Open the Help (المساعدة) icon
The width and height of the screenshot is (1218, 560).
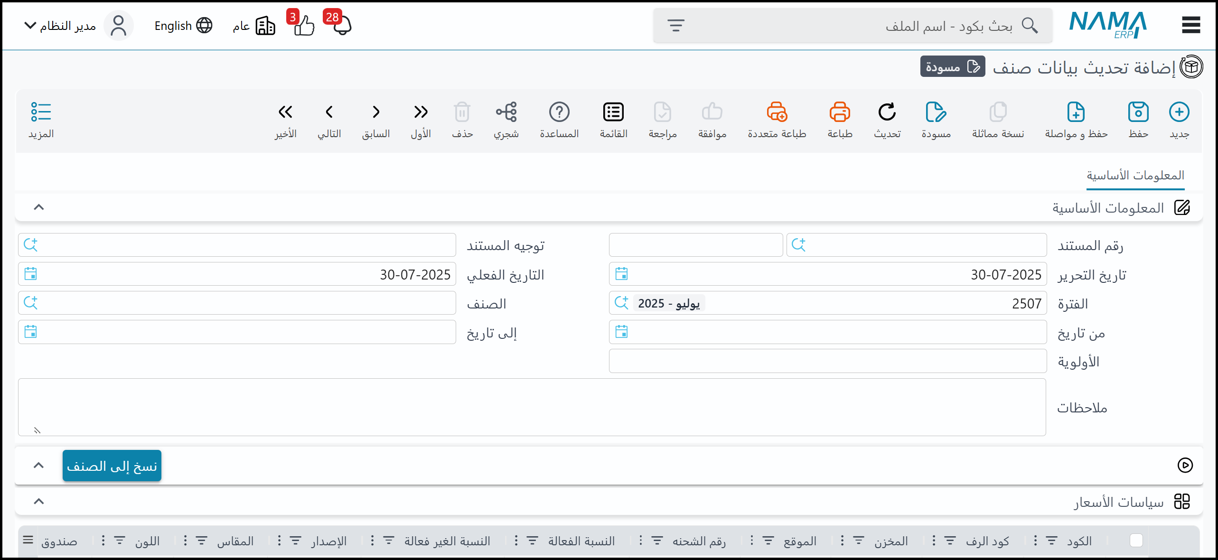[x=559, y=112]
